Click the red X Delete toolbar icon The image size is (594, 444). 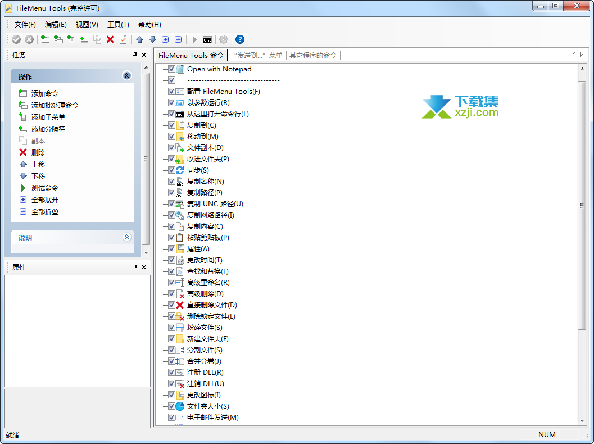(110, 39)
